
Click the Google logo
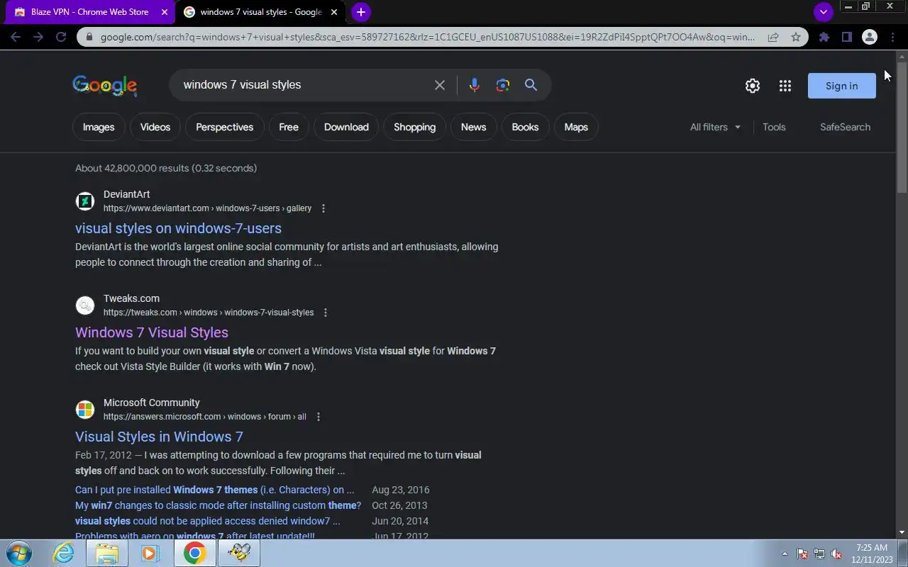click(105, 85)
